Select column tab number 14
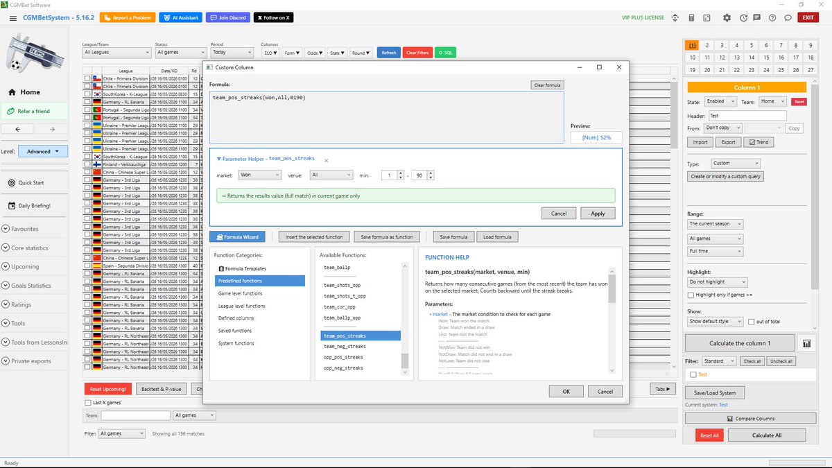832x468 pixels. click(752, 58)
